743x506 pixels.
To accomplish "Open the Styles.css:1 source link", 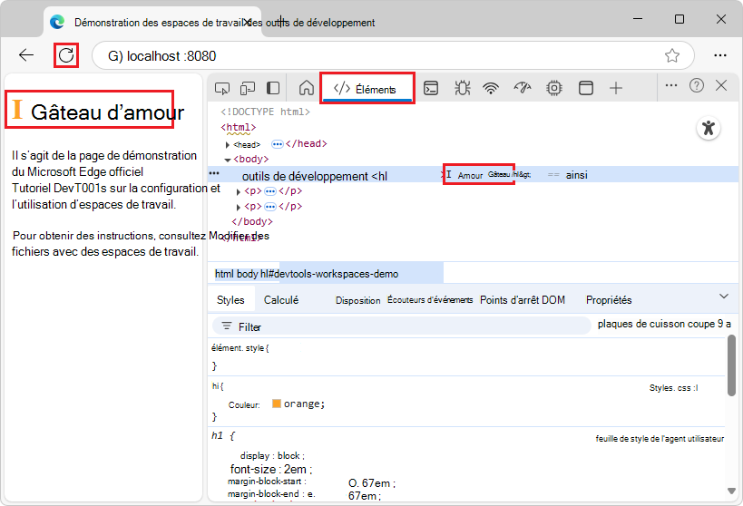I will [x=673, y=388].
